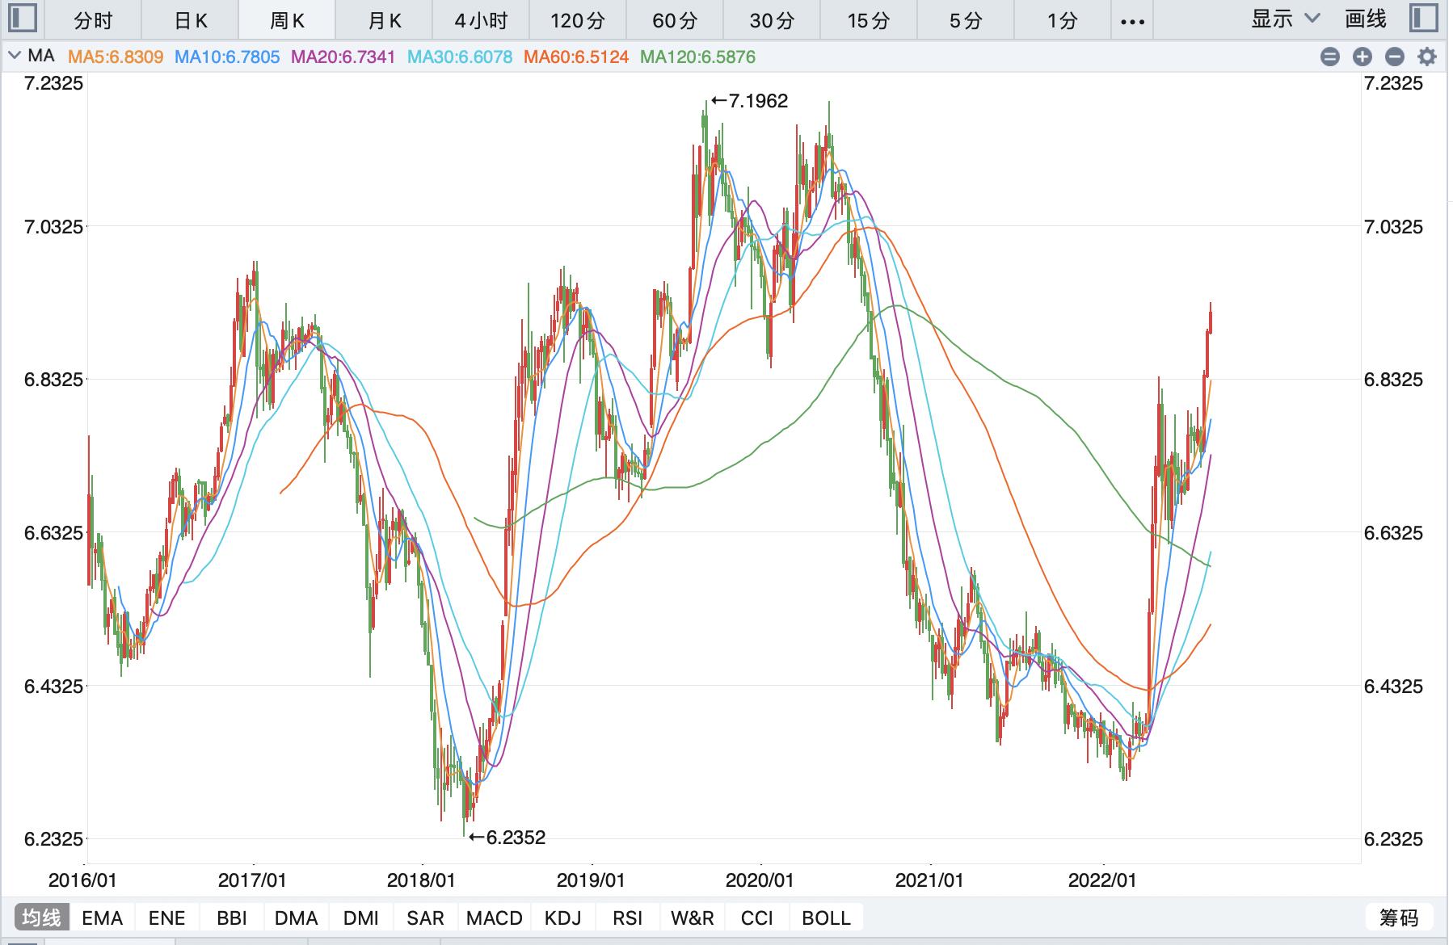Click the indicator settings gear icon

pyautogui.click(x=1427, y=57)
